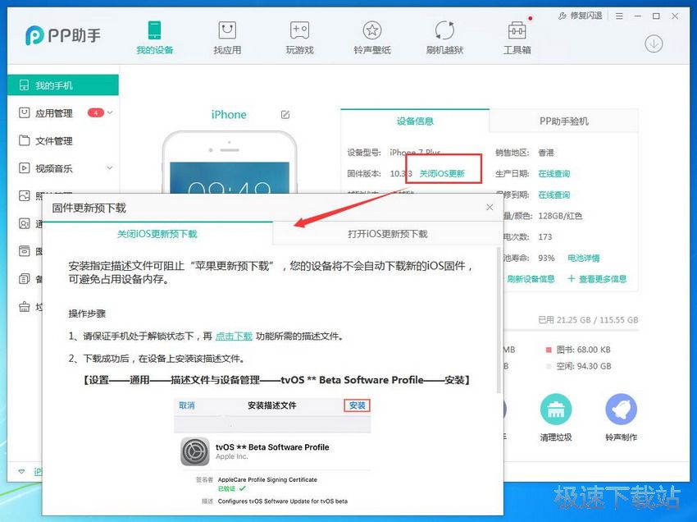Image resolution: width=697 pixels, height=522 pixels.
Task: Open the 电池详情 link
Action: [583, 258]
